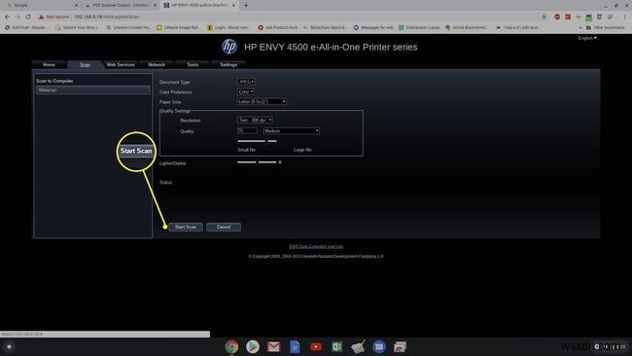Click the Quality small-to-large file slider
Screen dimensions: 632x356
point(257,141)
